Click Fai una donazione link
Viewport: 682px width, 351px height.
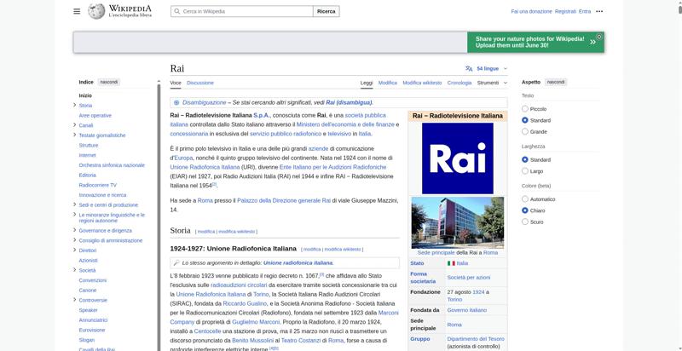point(531,11)
